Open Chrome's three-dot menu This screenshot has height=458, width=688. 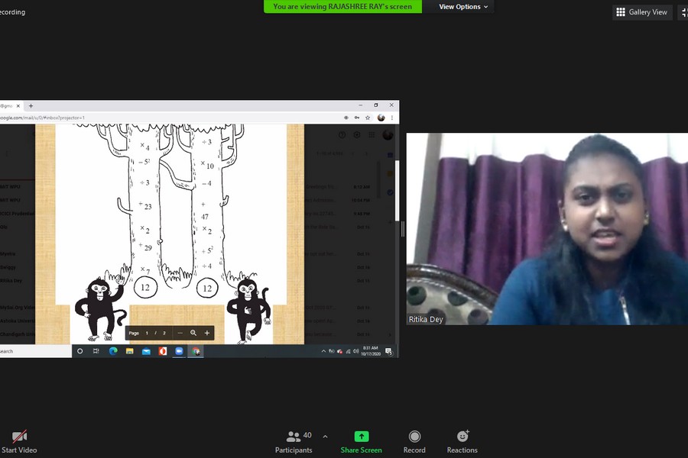coord(393,118)
